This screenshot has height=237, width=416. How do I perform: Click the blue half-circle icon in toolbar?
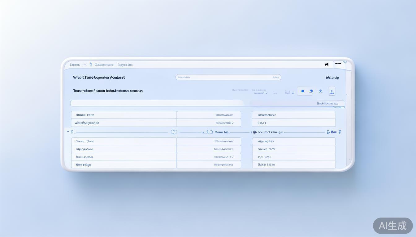click(x=311, y=91)
